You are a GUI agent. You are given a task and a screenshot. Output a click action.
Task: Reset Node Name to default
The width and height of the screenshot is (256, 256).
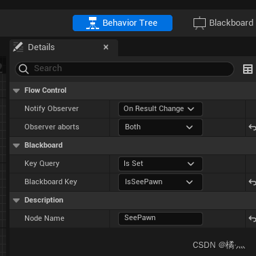(x=252, y=219)
